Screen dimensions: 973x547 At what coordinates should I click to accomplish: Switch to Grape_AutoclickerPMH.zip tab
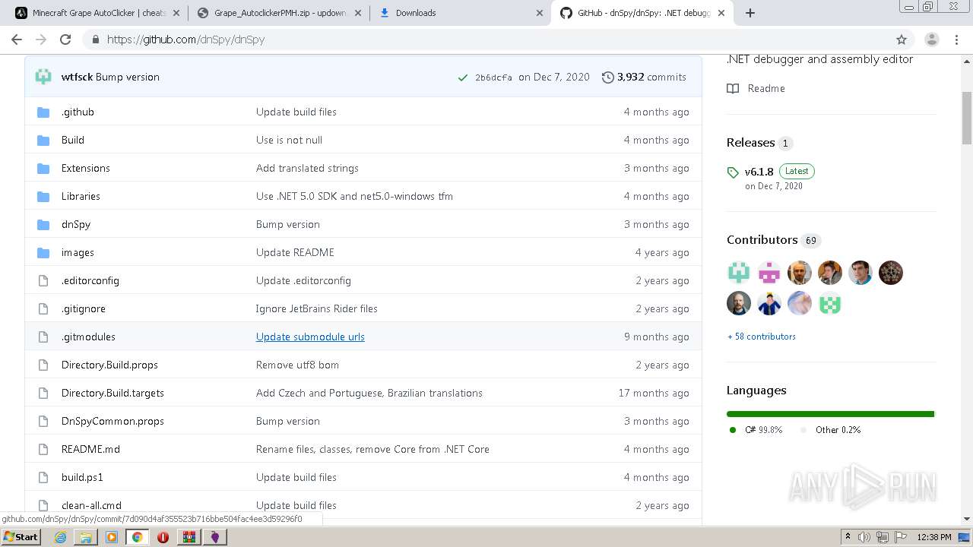pos(281,13)
